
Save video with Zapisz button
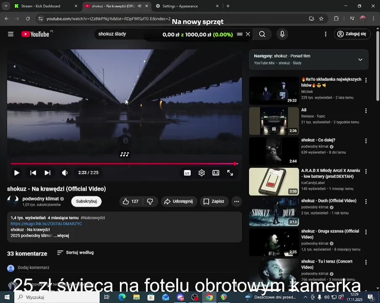coord(214,202)
